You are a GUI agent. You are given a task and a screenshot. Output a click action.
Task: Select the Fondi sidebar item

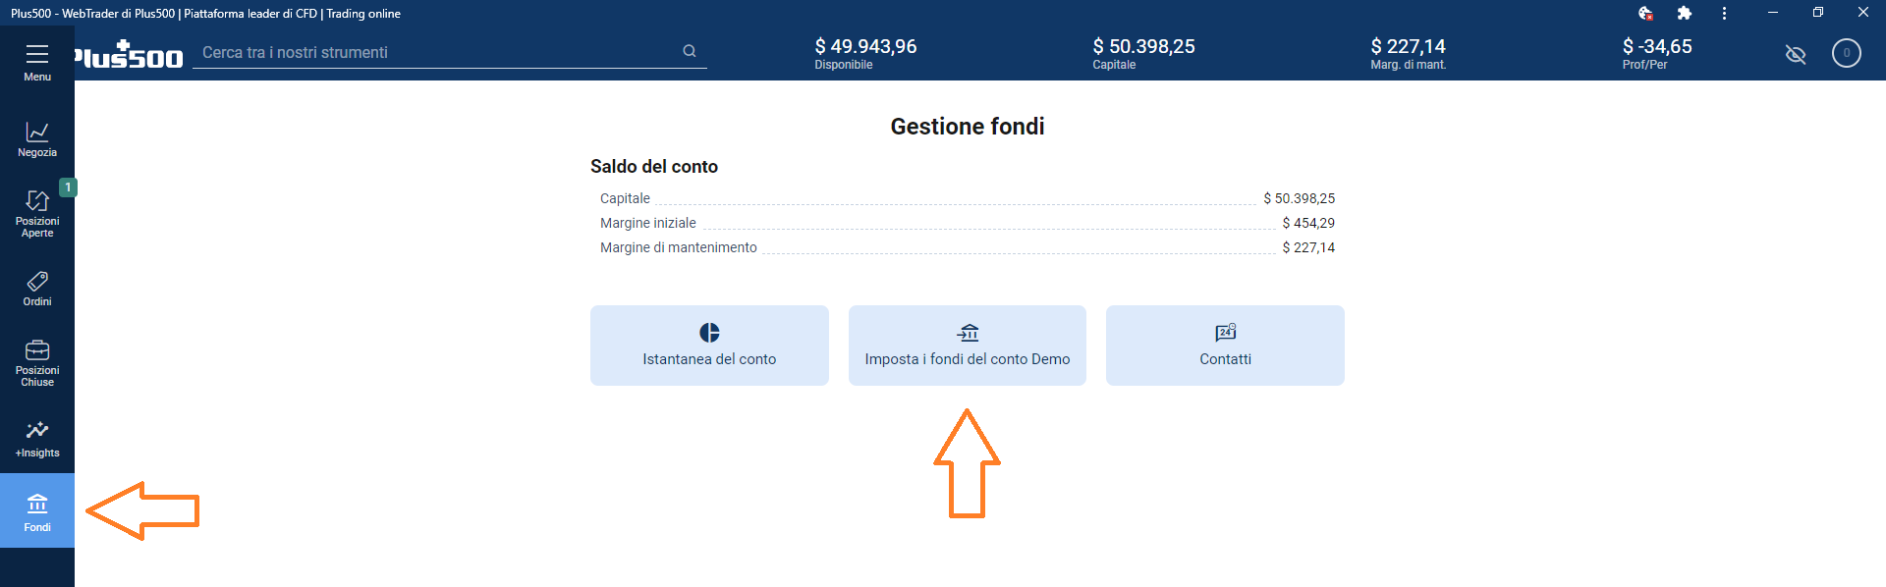[37, 511]
